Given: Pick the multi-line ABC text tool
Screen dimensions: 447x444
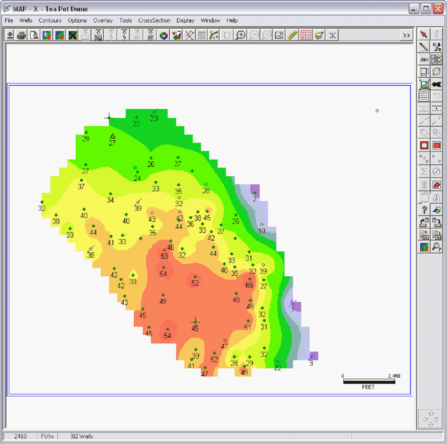Looking at the screenshot, I should [437, 59].
